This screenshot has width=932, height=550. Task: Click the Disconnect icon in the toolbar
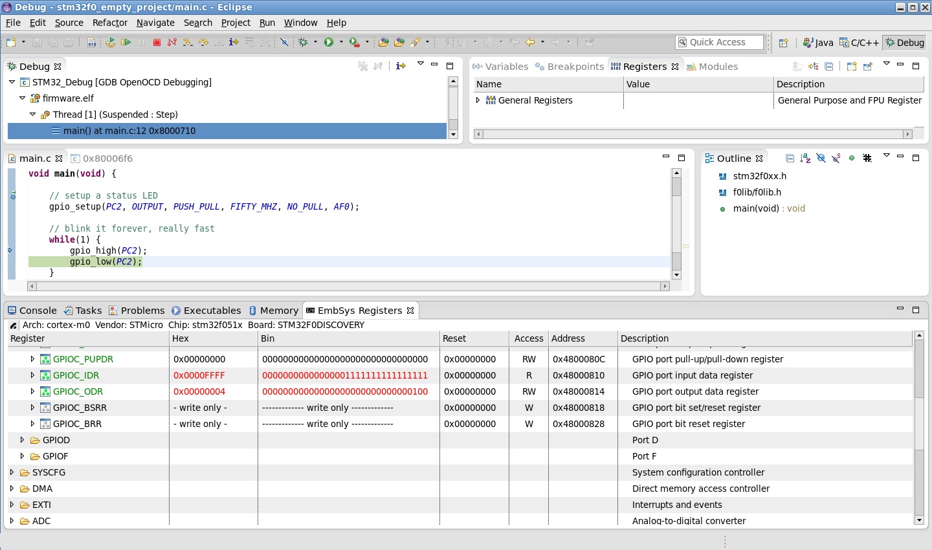tap(172, 42)
